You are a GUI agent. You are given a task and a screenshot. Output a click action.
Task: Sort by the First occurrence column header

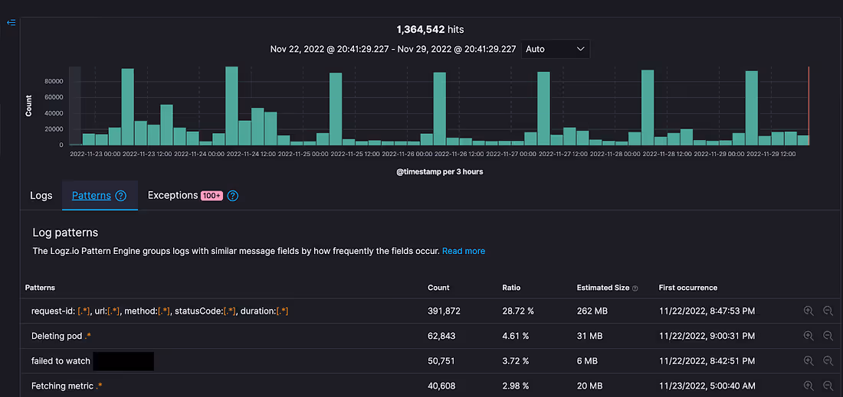point(687,288)
